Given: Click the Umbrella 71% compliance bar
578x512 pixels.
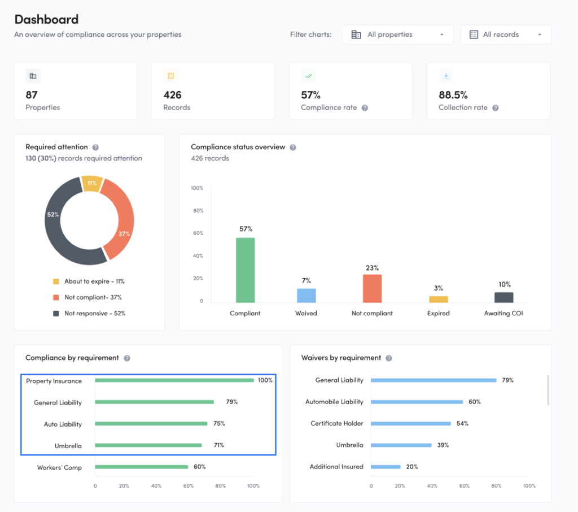Looking at the screenshot, I should coord(148,445).
